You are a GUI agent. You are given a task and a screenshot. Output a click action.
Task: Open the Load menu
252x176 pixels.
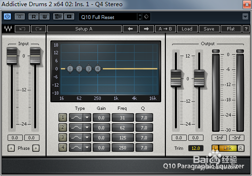click(187, 29)
